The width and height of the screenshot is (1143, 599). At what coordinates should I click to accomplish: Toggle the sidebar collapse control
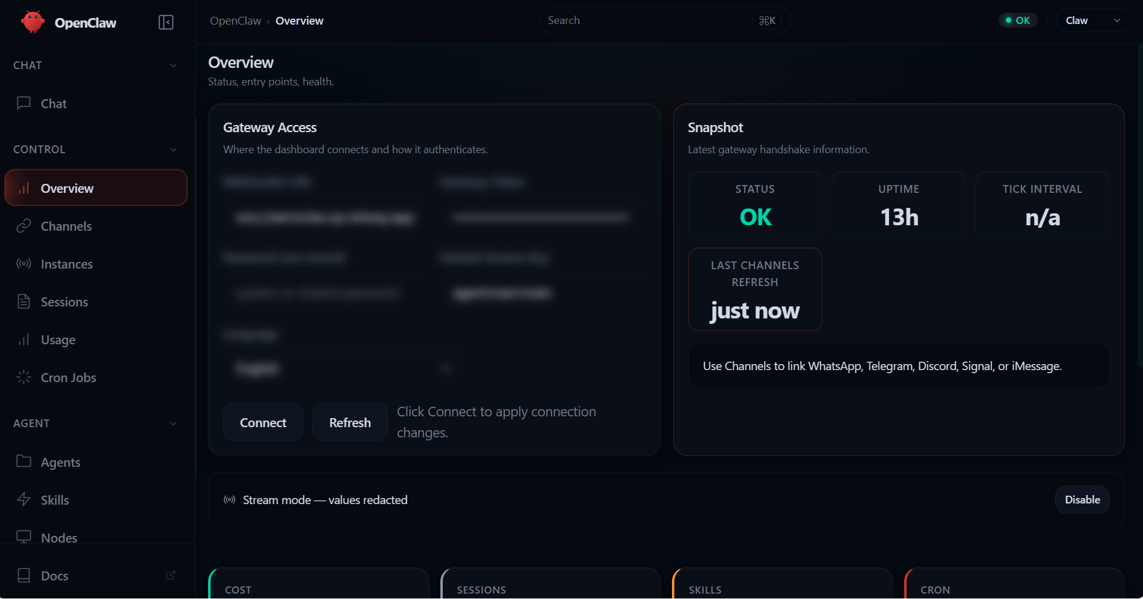pyautogui.click(x=166, y=22)
